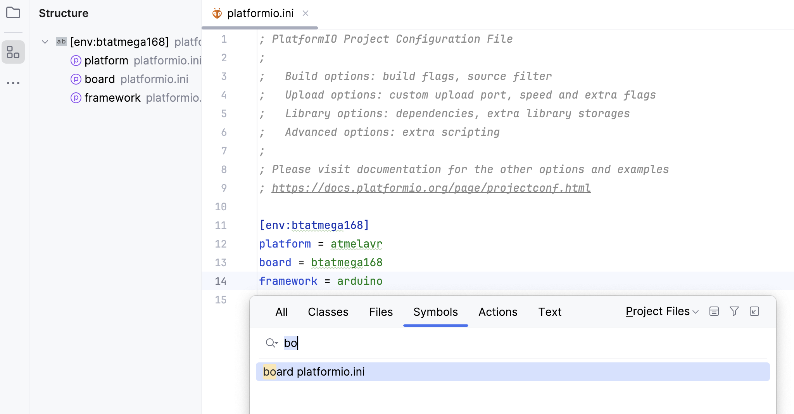
Task: Click the PlatformIO ladybug icon on the editor tab
Action: coord(217,13)
